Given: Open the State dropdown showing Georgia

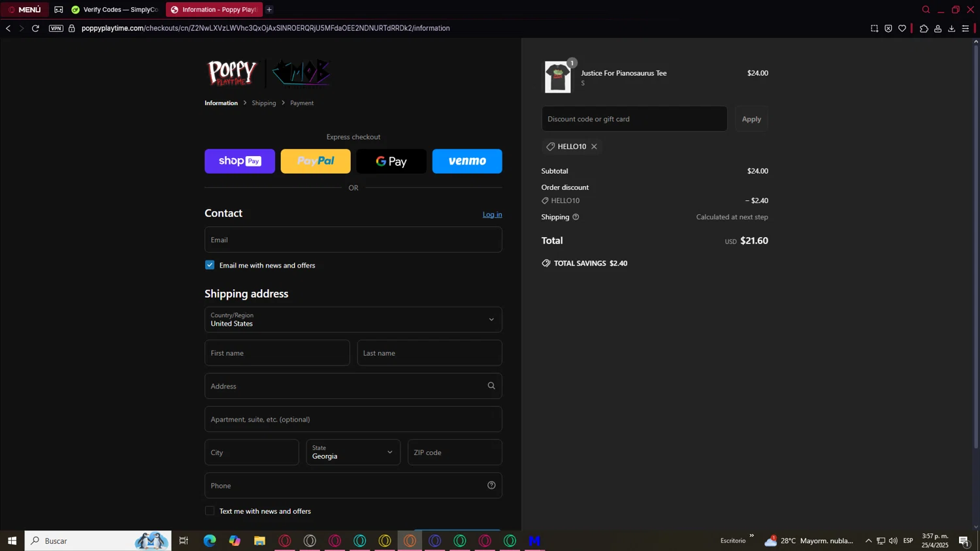Looking at the screenshot, I should 353,452.
